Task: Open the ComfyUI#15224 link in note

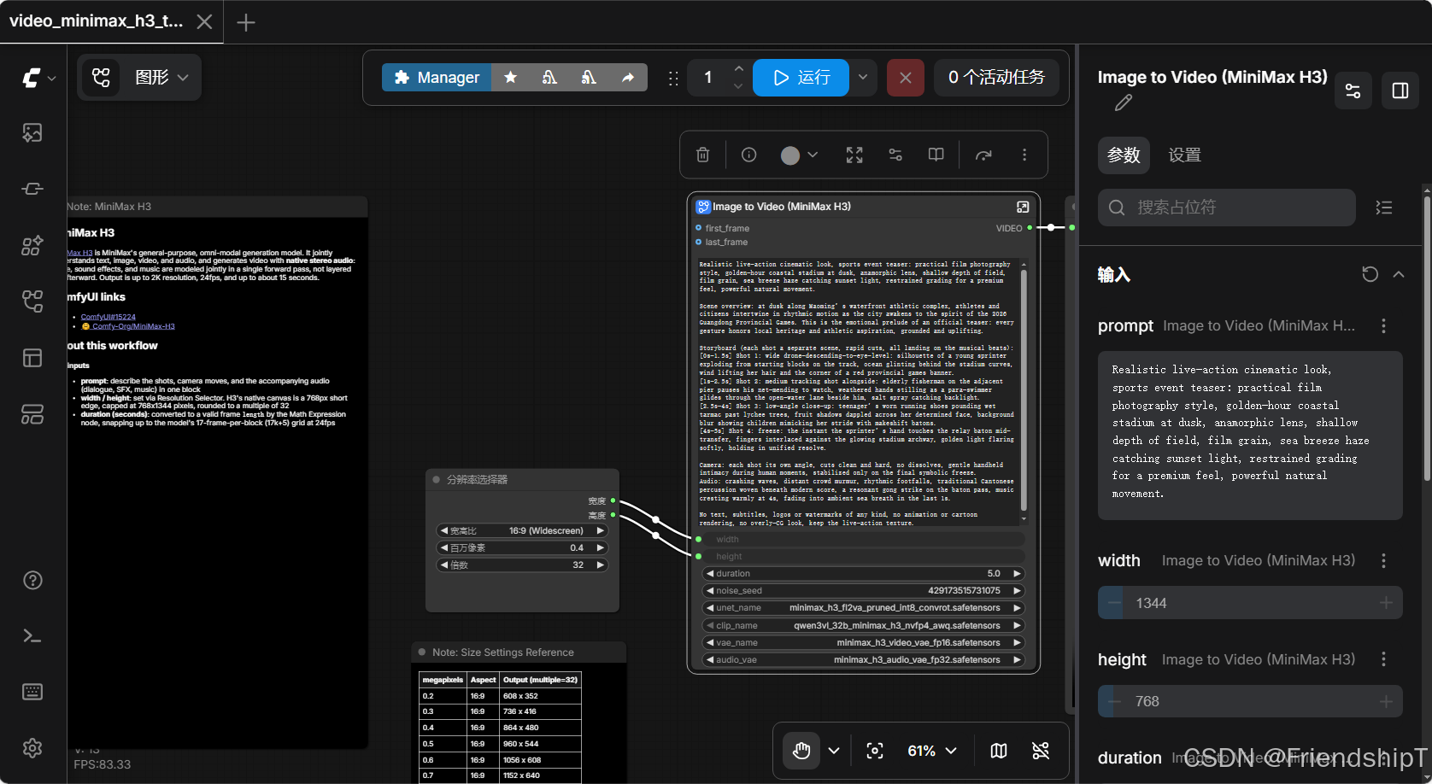Action: pos(108,317)
